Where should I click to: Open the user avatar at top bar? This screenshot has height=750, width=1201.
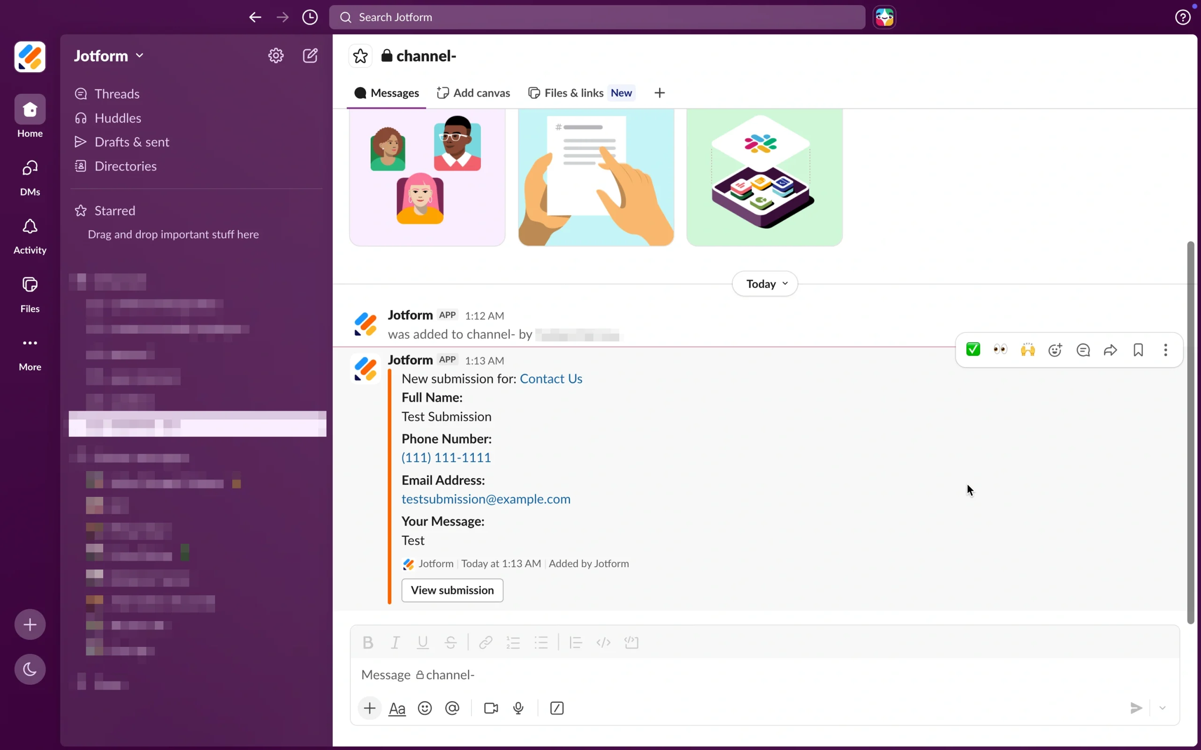(x=885, y=17)
